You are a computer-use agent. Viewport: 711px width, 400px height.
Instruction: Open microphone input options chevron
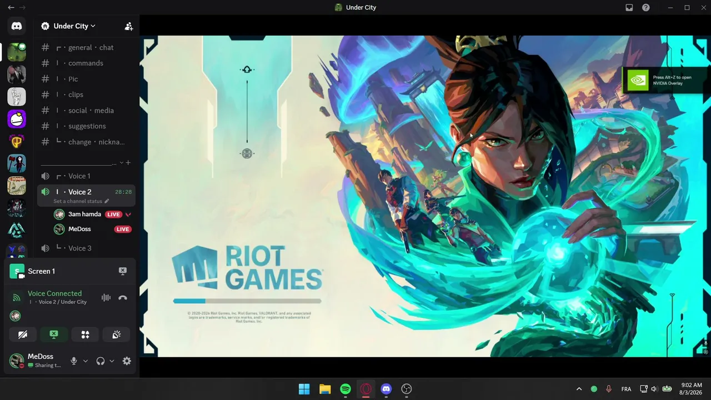(86, 361)
